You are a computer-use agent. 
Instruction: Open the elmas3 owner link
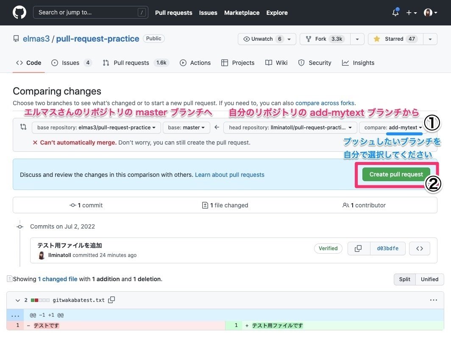[x=36, y=39]
